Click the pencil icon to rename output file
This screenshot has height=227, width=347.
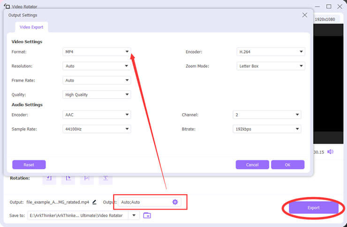(x=94, y=202)
